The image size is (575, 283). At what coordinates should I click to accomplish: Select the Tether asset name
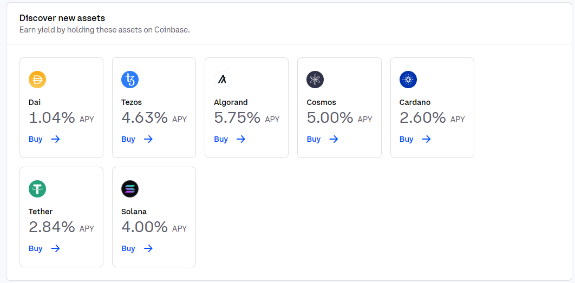pos(41,212)
